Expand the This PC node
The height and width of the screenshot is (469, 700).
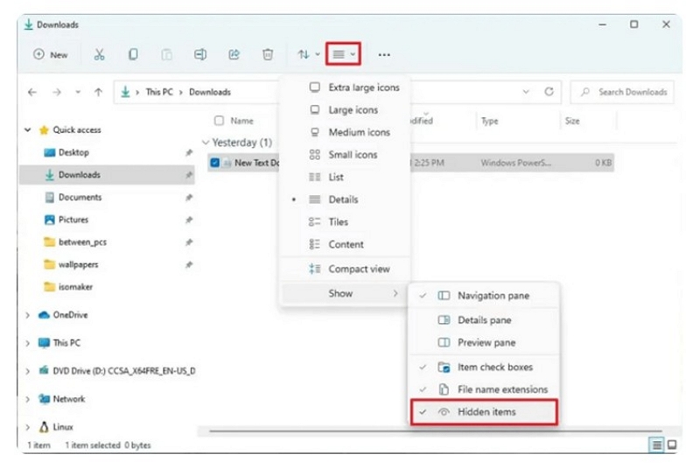point(28,343)
